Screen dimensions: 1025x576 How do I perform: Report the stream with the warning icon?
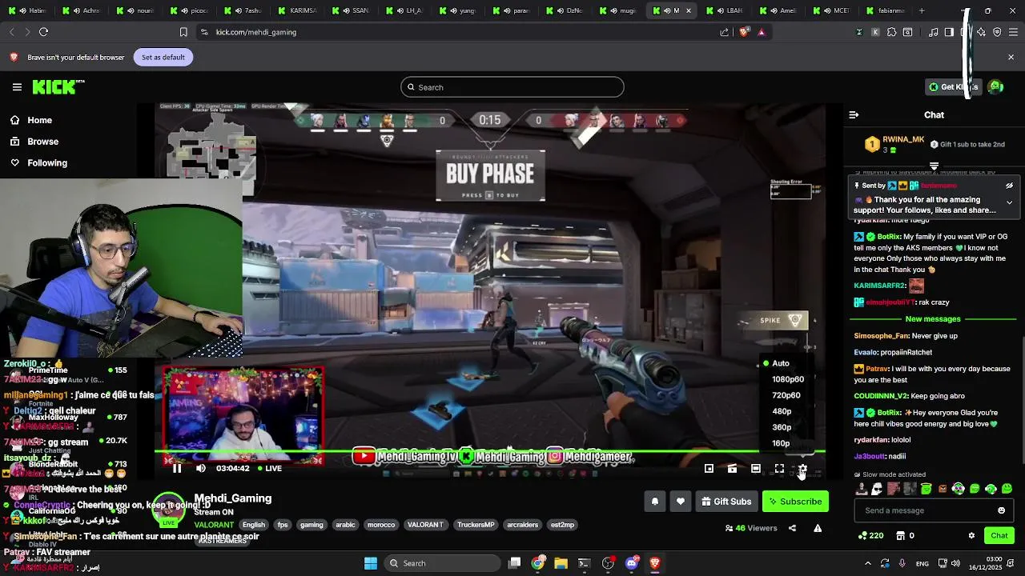point(818,528)
